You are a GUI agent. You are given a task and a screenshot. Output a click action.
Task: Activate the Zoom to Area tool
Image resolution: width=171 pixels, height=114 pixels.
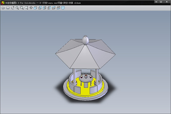(22, 8)
